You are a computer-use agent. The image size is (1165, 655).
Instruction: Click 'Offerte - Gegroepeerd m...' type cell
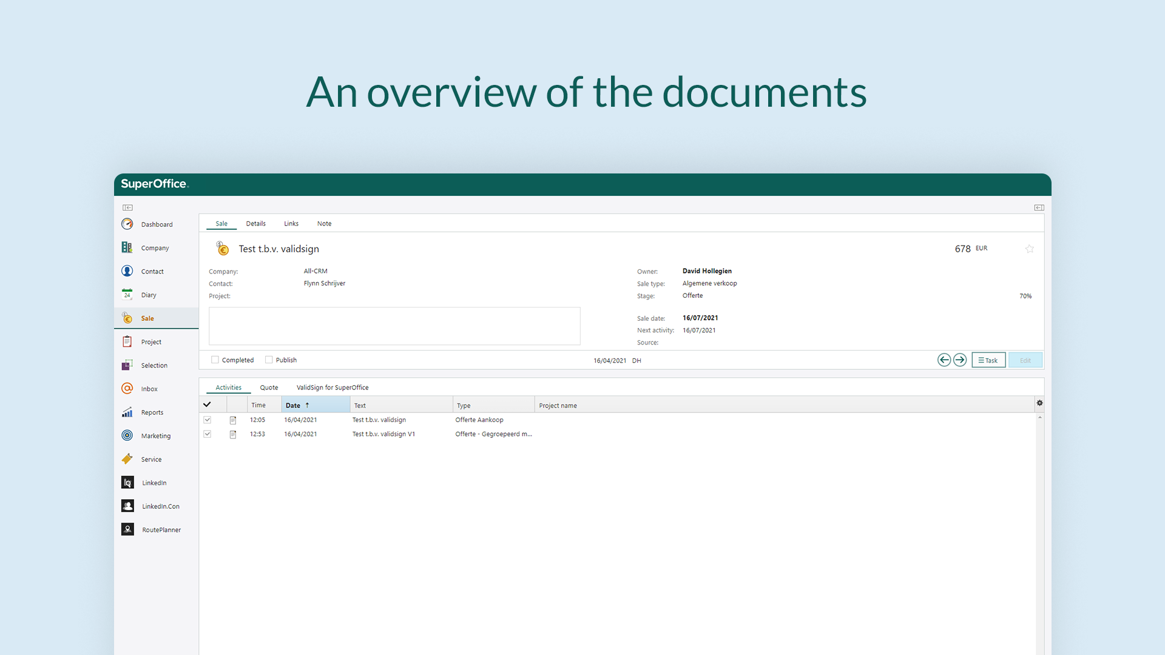click(x=493, y=434)
